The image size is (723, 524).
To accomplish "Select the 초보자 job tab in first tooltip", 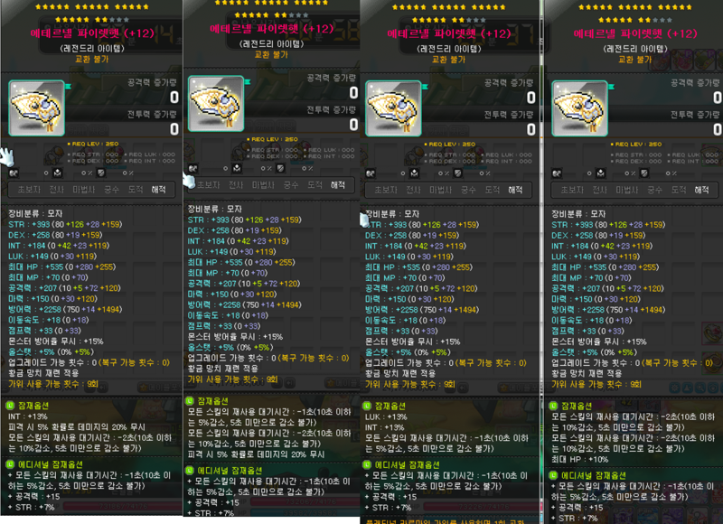I will [29, 190].
